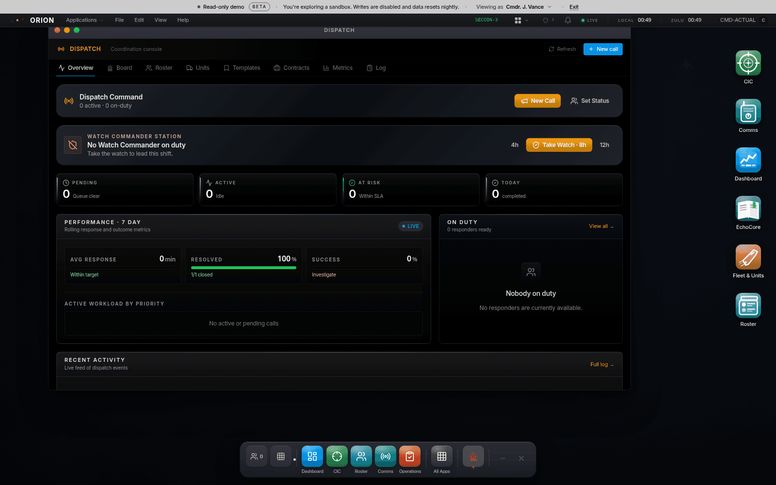Viewport: 776px width, 485px height.
Task: Open All Apps from the dock
Action: point(442,456)
